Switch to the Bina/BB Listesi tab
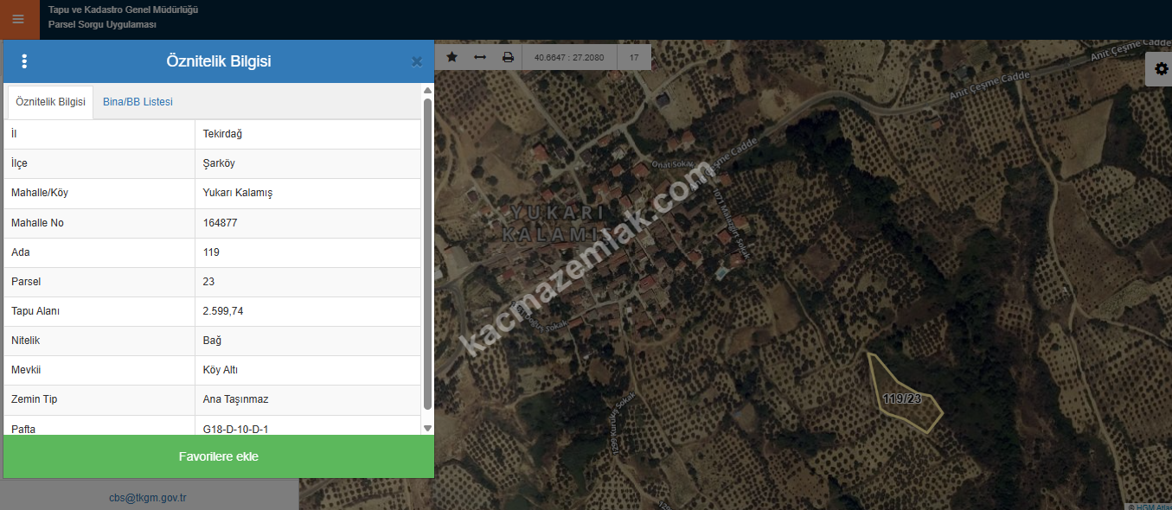This screenshot has width=1172, height=510. 138,102
